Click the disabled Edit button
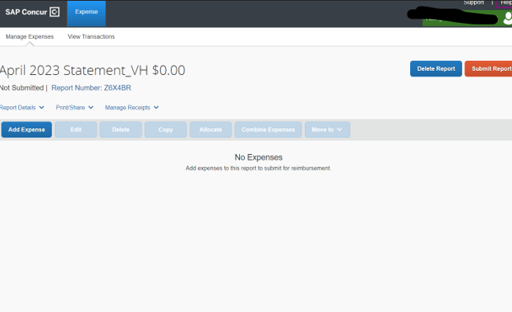 [76, 129]
